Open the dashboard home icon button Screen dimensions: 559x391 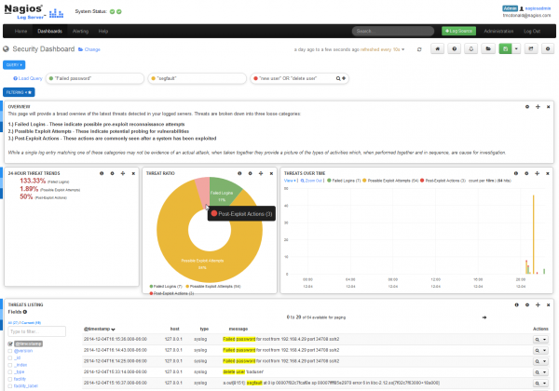click(437, 48)
